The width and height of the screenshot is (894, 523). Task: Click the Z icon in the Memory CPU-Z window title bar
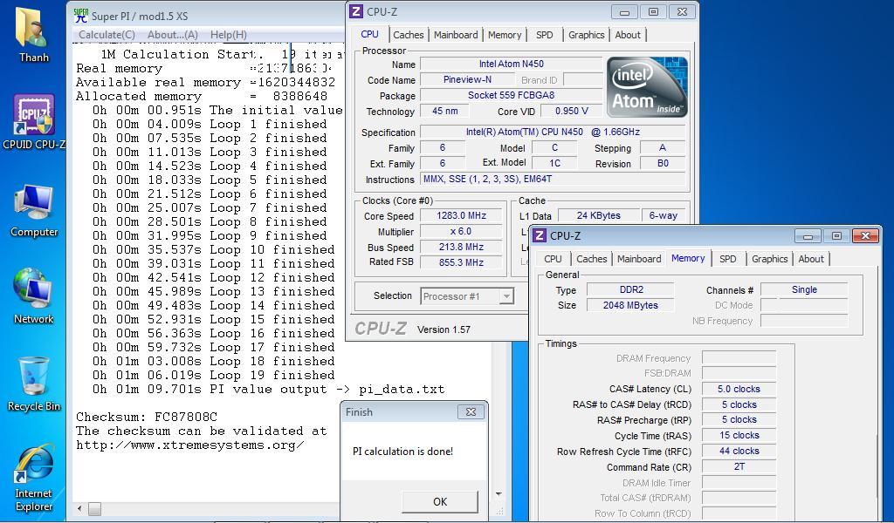point(540,235)
